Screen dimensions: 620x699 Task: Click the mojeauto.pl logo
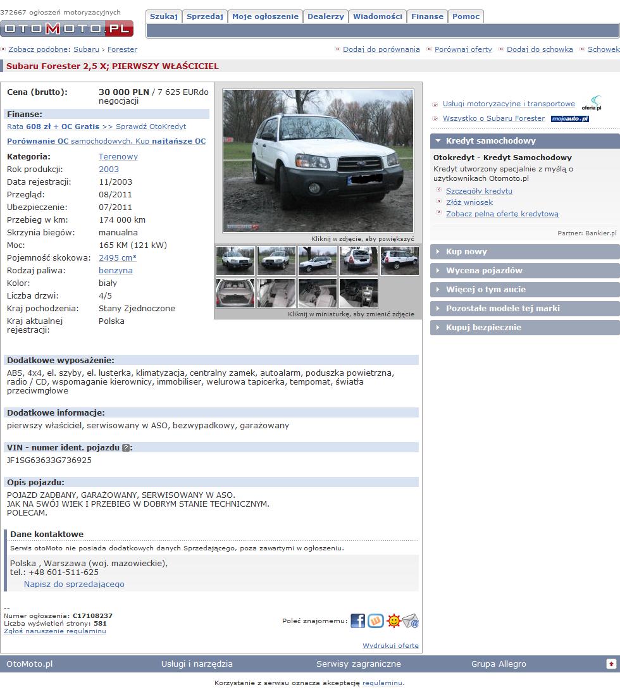(570, 118)
